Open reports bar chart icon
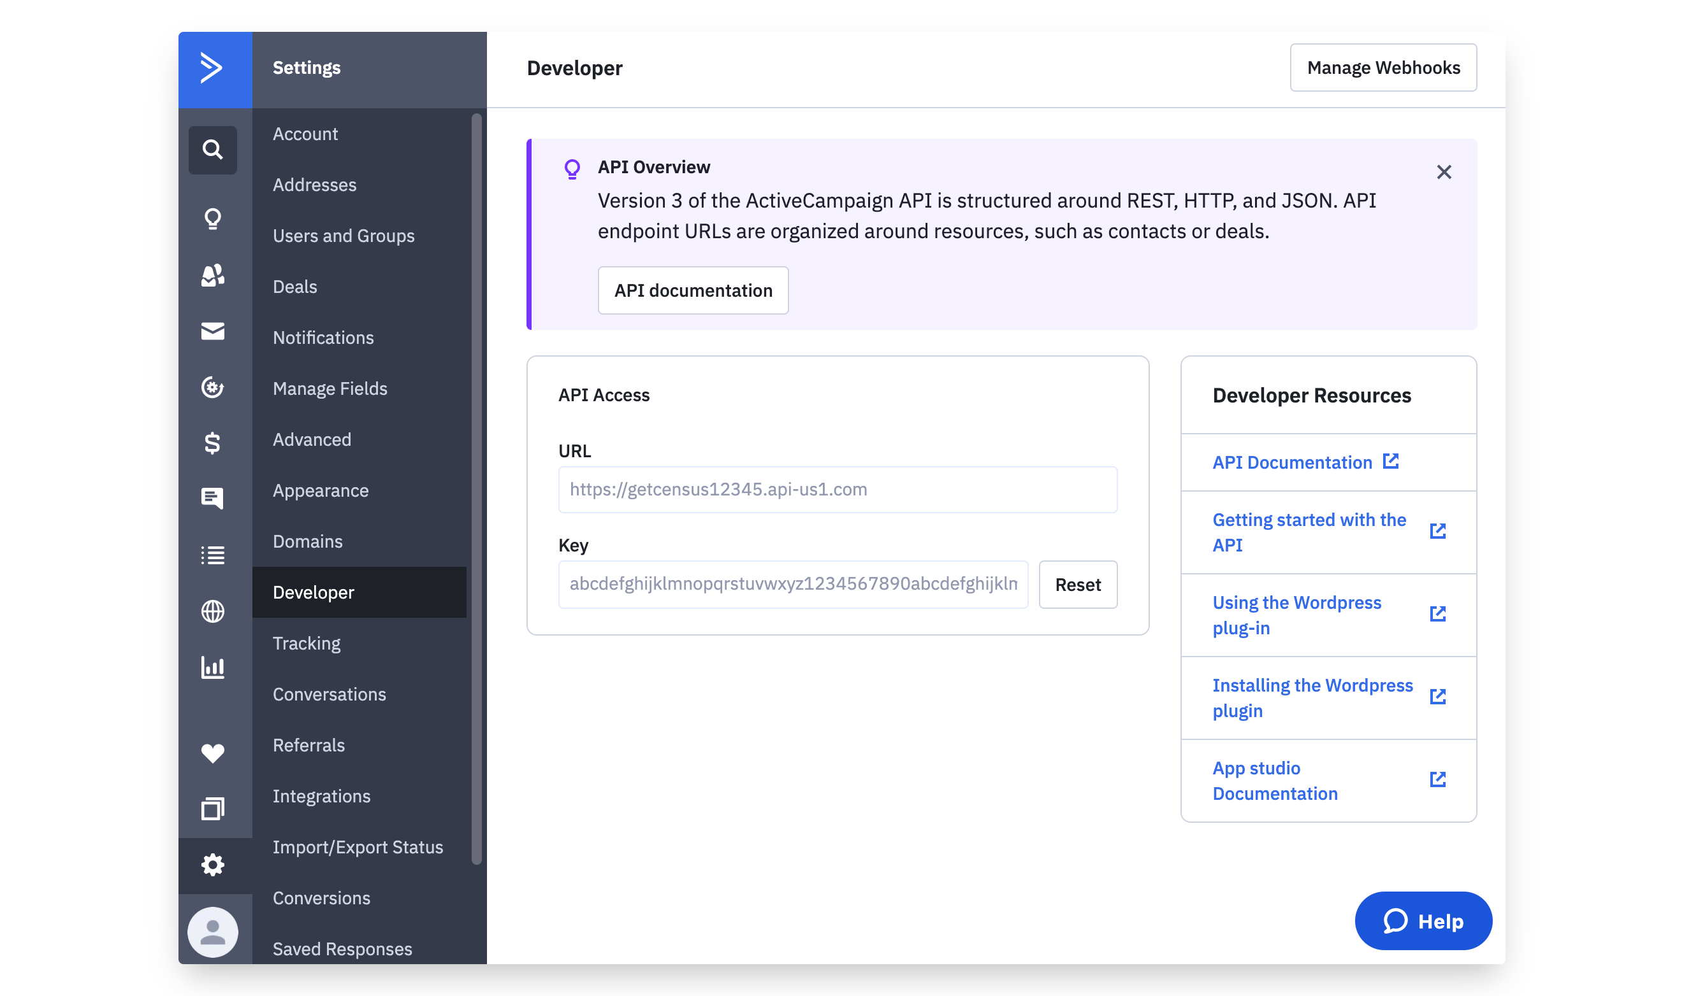Viewport: 1684px width, 996px height. [212, 667]
